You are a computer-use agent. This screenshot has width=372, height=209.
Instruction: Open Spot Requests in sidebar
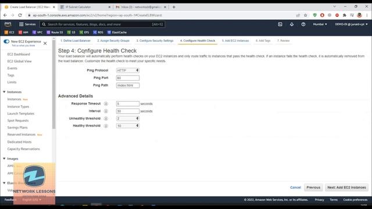coord(18,120)
